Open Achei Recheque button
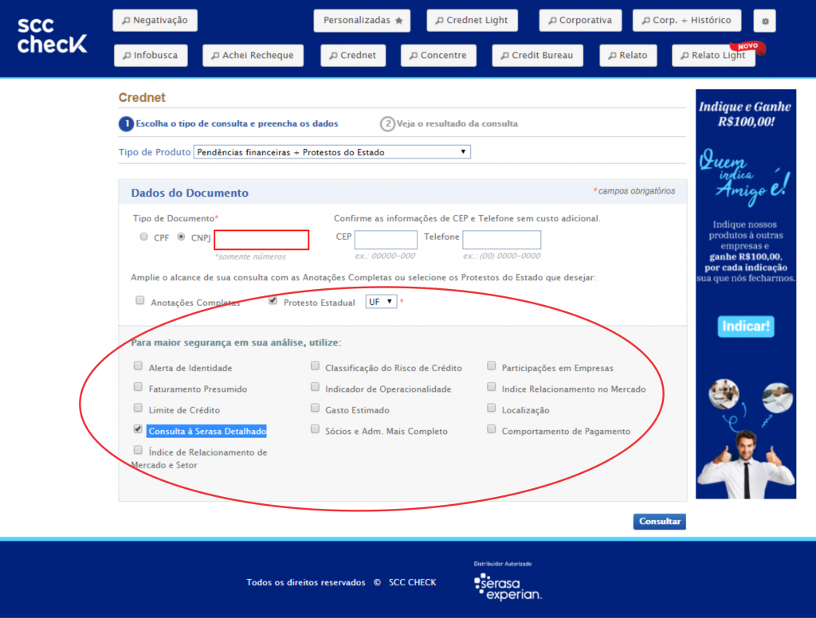816x618 pixels. pyautogui.click(x=253, y=55)
